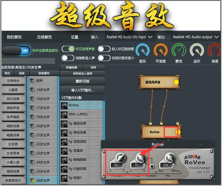Click the fg-音量条 plugin icon
Screen dimensions: 222x186
64,151
